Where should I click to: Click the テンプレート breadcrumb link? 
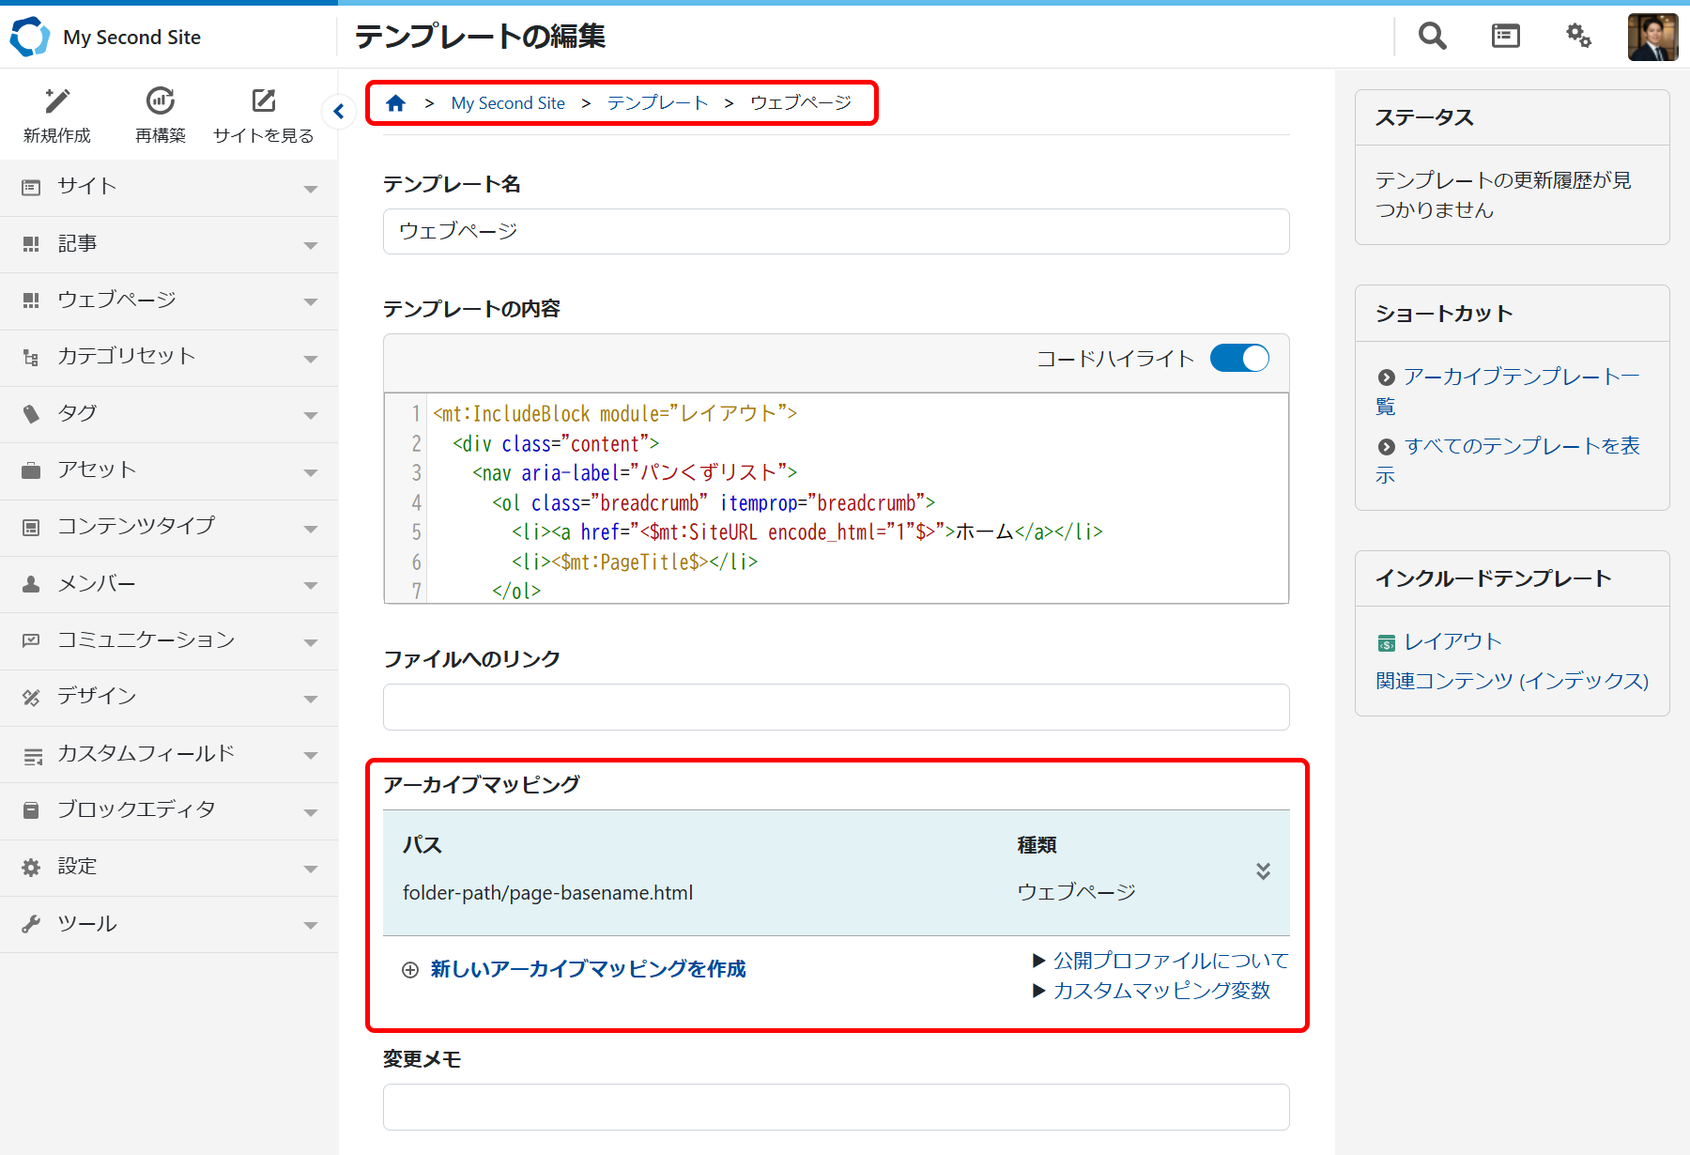coord(657,103)
